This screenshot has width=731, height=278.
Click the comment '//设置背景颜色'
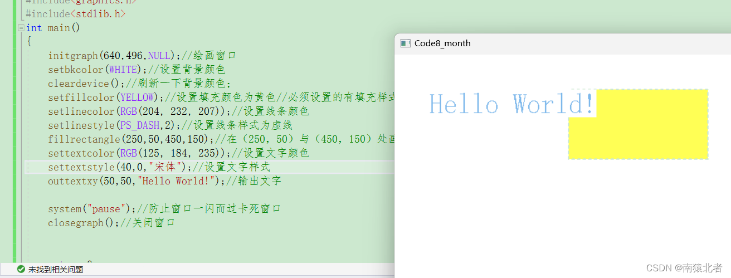[x=187, y=70]
